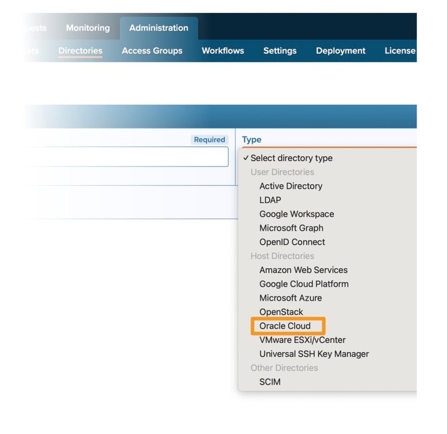Screen dimensions: 447x434
Task: Choose Active Directory from the type list
Action: [x=290, y=186]
